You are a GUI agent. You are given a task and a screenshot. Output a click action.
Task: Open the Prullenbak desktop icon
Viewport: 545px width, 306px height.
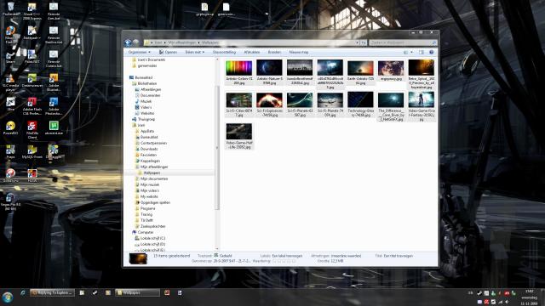10,9
